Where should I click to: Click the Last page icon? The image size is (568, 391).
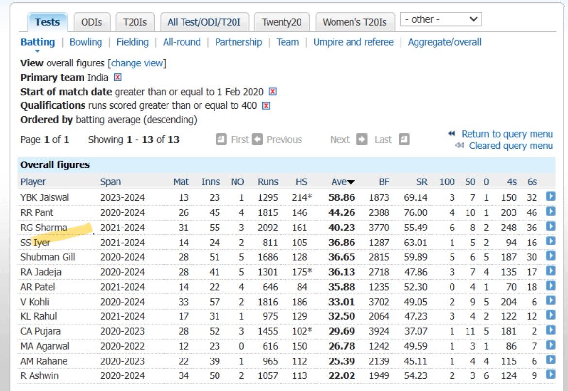pyautogui.click(x=404, y=139)
